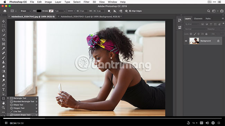Toggle the Align Edges checkbox

130,11
